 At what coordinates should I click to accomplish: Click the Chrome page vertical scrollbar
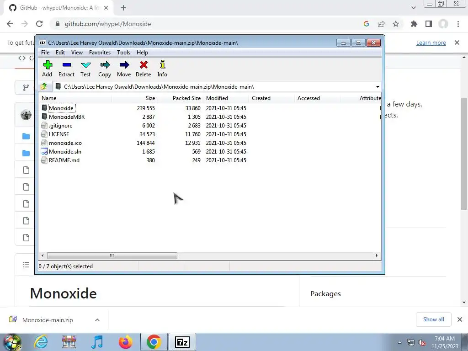464,154
